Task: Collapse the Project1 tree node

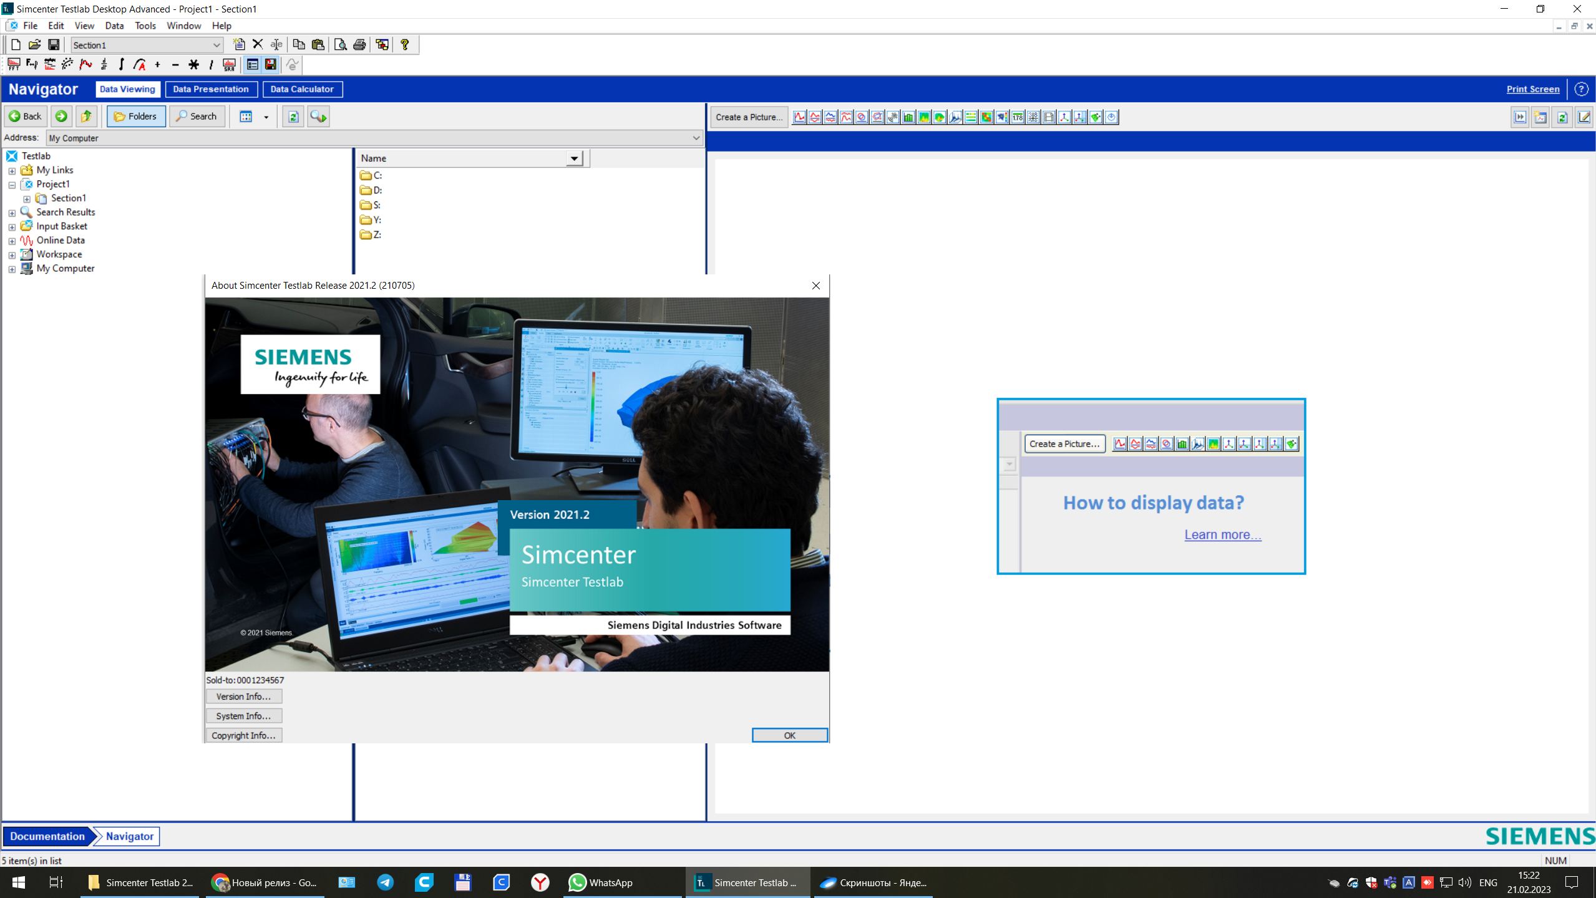Action: pyautogui.click(x=12, y=185)
